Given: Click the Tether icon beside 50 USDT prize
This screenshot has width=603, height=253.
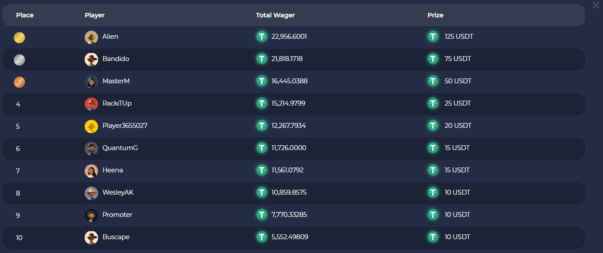Looking at the screenshot, I should 433,81.
